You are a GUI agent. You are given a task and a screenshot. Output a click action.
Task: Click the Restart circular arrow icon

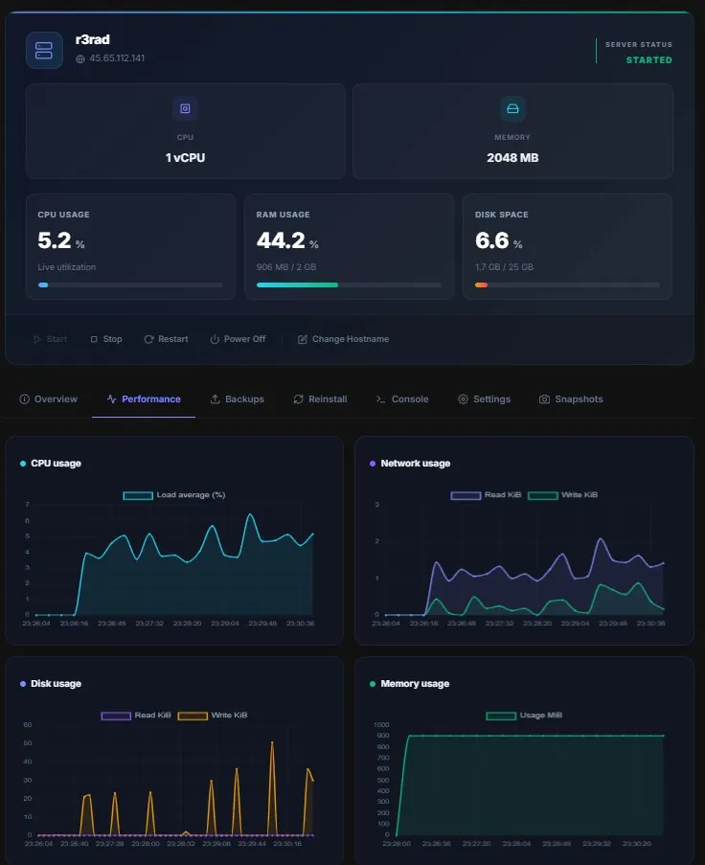click(x=148, y=339)
